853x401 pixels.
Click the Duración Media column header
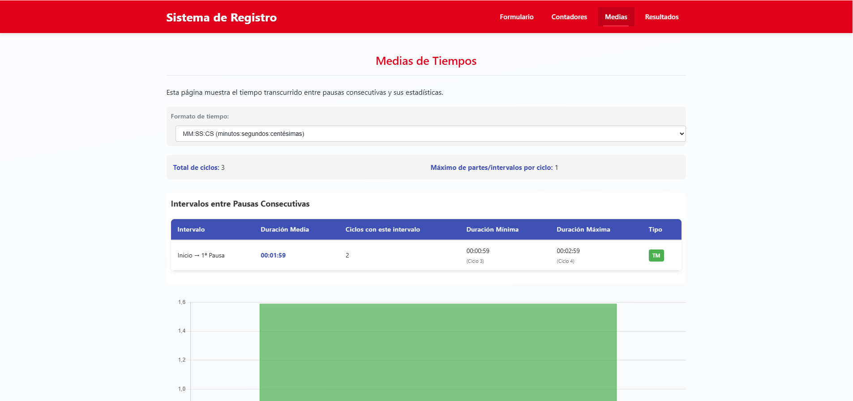(285, 229)
